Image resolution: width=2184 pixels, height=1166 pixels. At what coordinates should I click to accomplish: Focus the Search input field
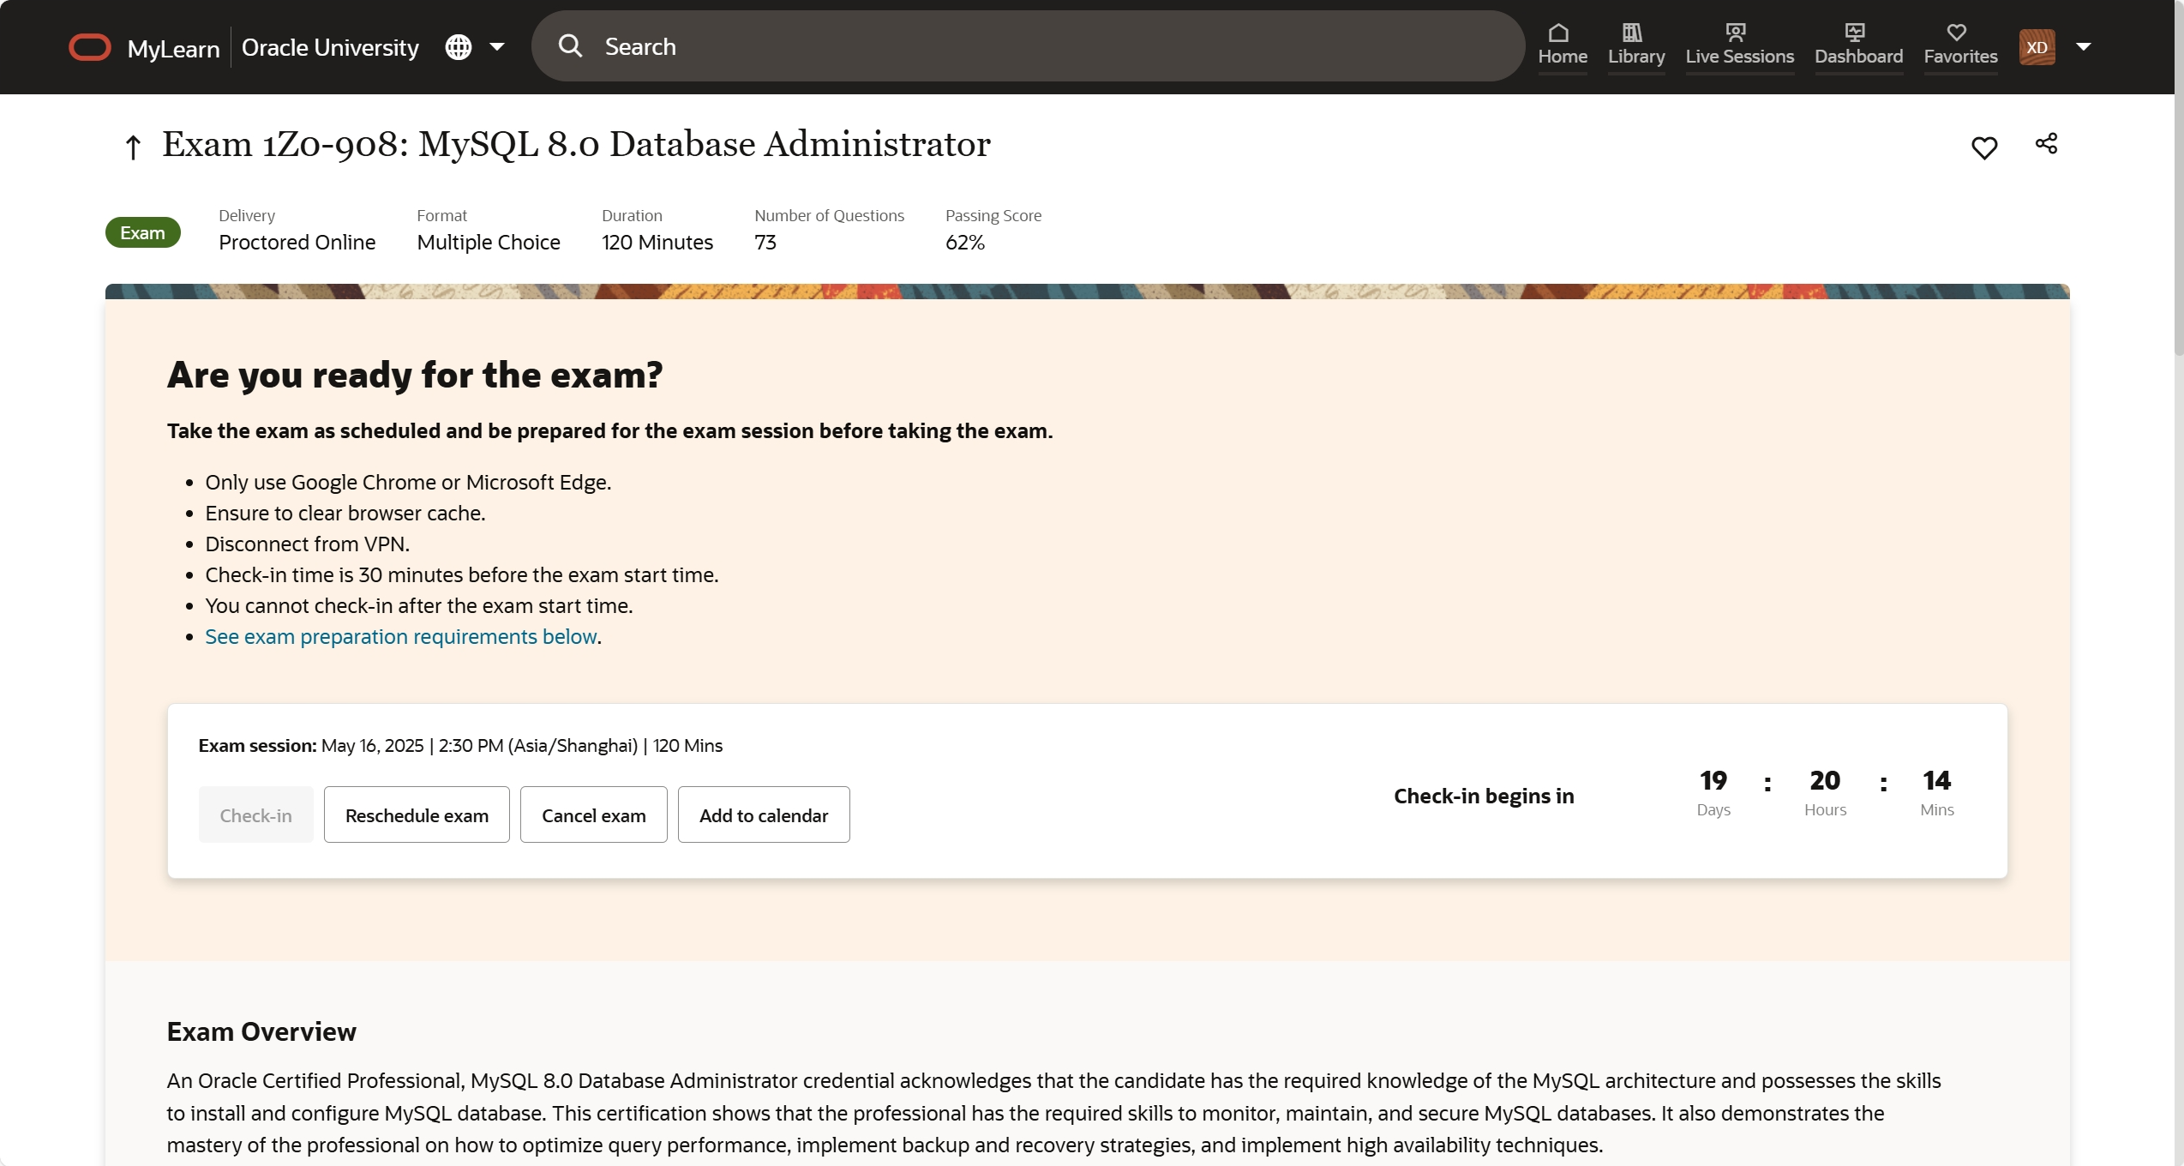coord(1029,46)
